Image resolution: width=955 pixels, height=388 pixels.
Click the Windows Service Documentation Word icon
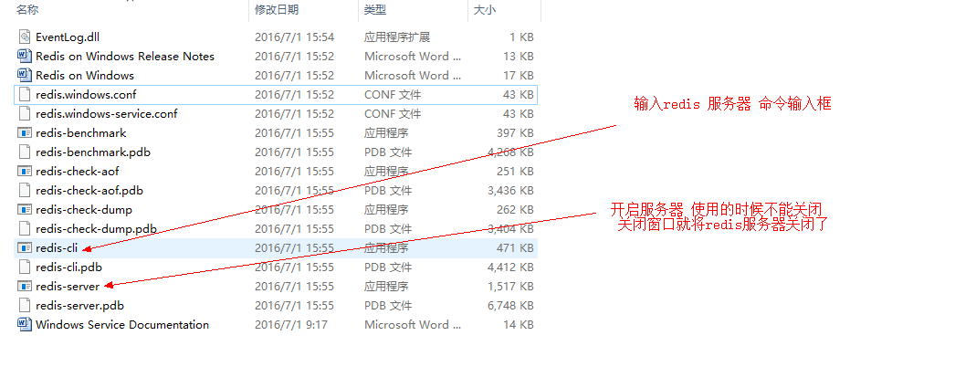[x=25, y=325]
